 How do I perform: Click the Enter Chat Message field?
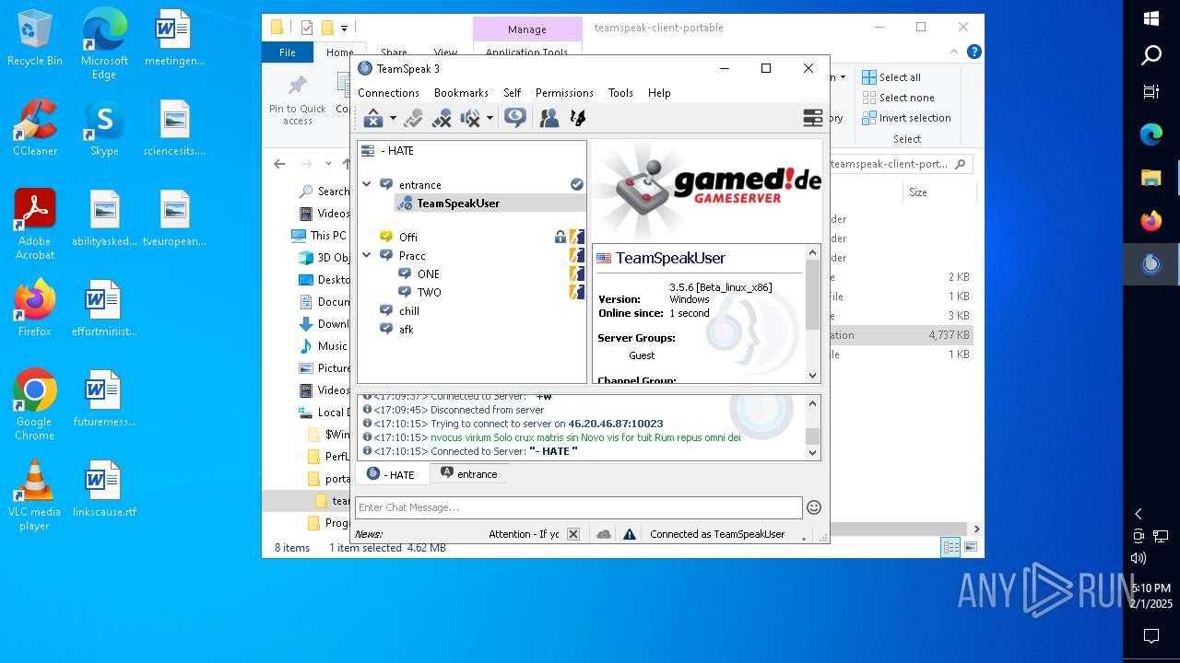[x=579, y=507]
